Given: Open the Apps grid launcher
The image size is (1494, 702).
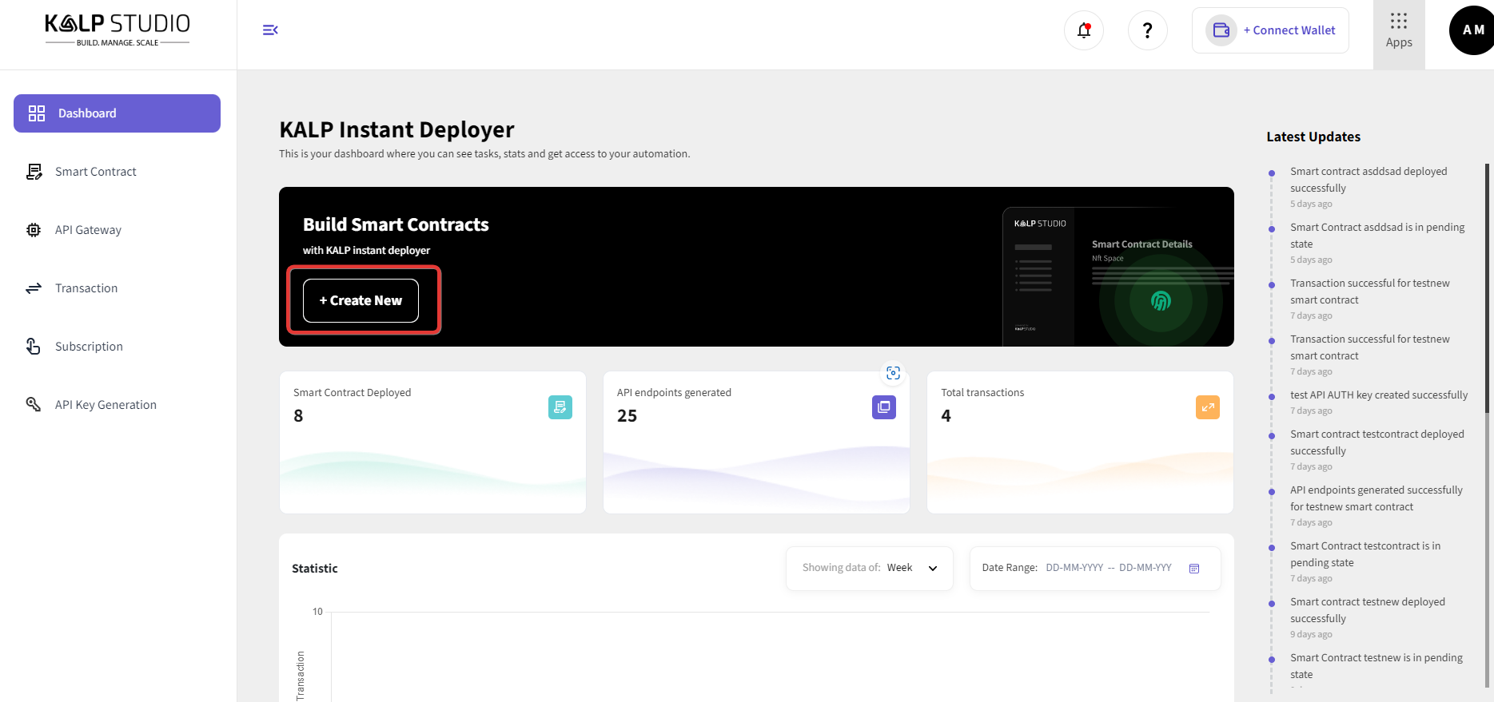Looking at the screenshot, I should (1398, 30).
